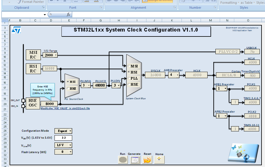Click the PCLK1 value 4000
The image size is (265, 167).
(252, 89)
